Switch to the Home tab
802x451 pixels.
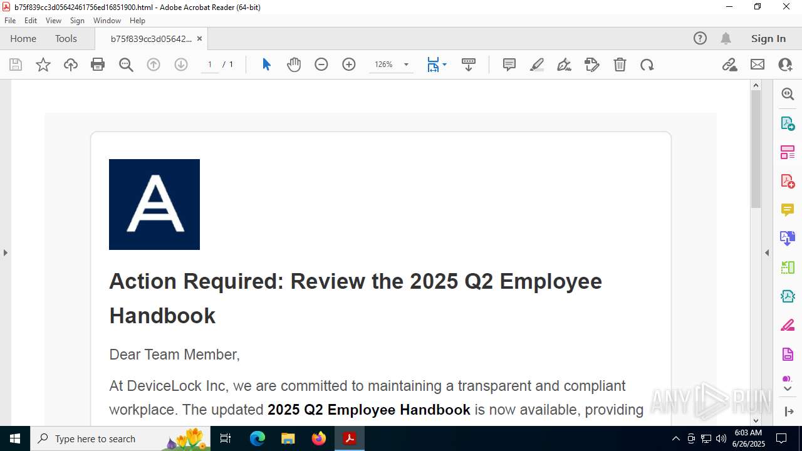tap(23, 38)
